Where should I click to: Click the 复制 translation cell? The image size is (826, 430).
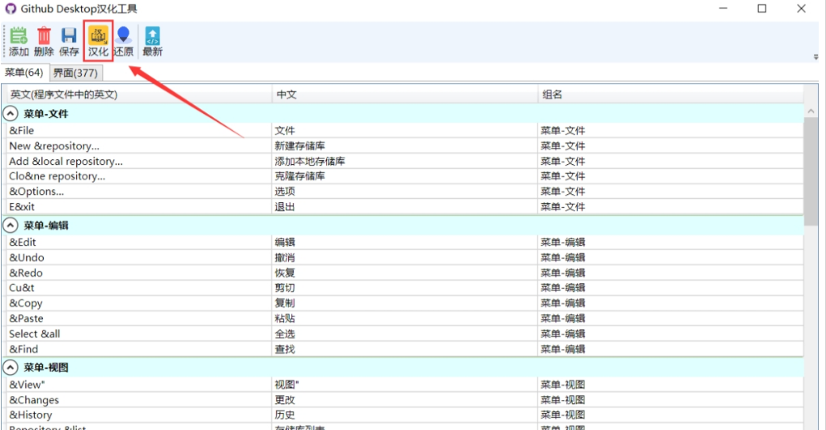405,303
